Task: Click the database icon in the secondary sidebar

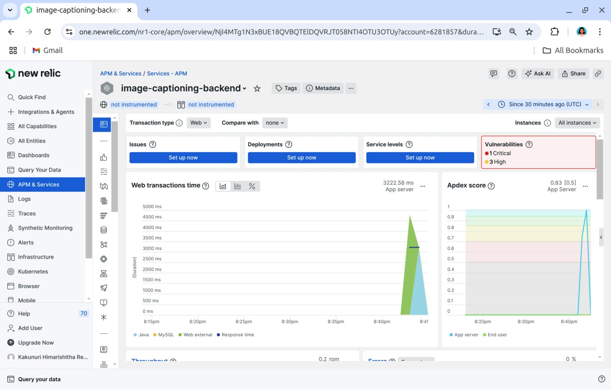Action: pos(103,230)
